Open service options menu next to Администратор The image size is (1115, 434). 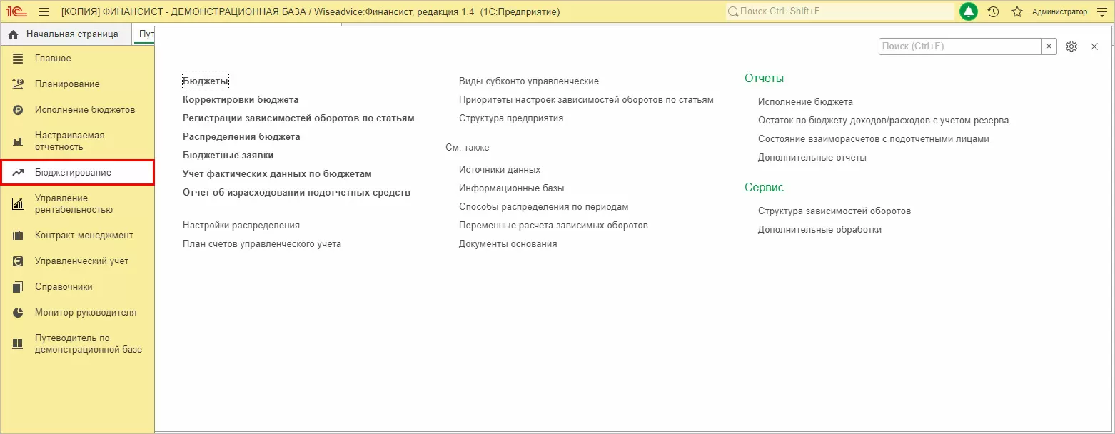(x=1101, y=11)
